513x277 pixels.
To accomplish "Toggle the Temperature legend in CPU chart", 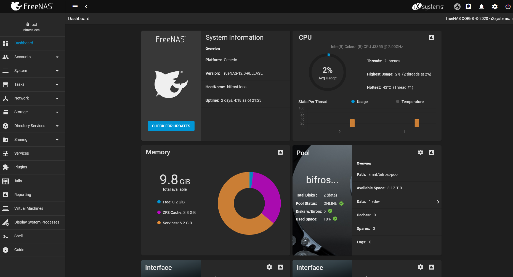I will point(410,102).
